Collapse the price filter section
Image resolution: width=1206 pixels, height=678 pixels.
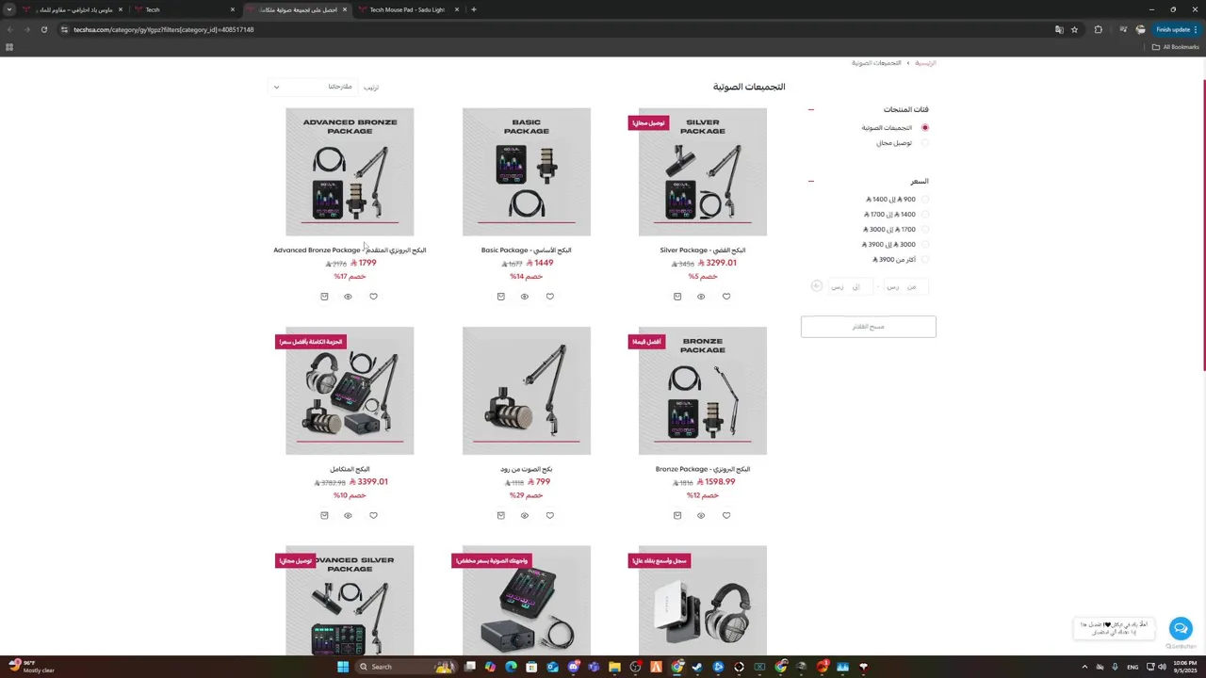click(810, 181)
